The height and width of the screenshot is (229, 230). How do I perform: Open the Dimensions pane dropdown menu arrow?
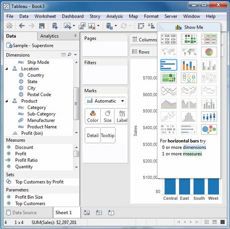[x=76, y=55]
